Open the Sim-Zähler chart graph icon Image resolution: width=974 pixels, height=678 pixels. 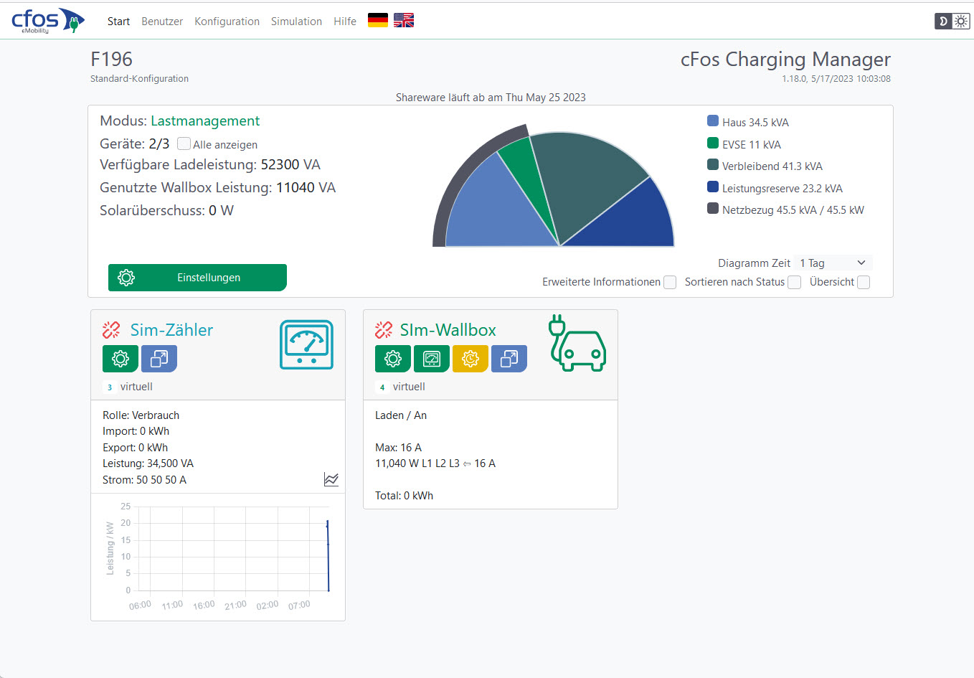coord(331,479)
